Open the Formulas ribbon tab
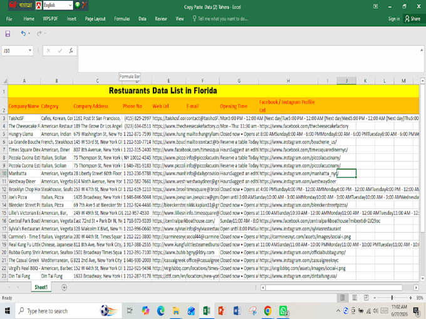Viewport: 426px width, 319px height. [x=122, y=19]
